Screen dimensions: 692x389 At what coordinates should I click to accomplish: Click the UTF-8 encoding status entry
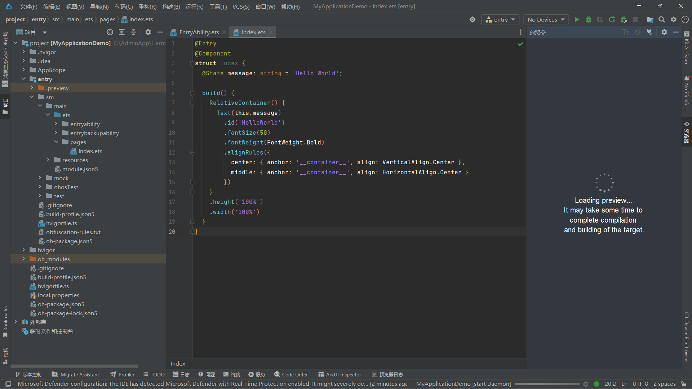pyautogui.click(x=640, y=384)
